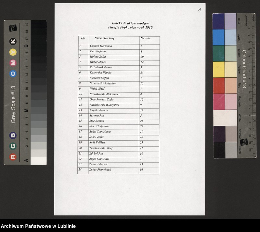Click the handwritten page number 1

tap(199, 10)
